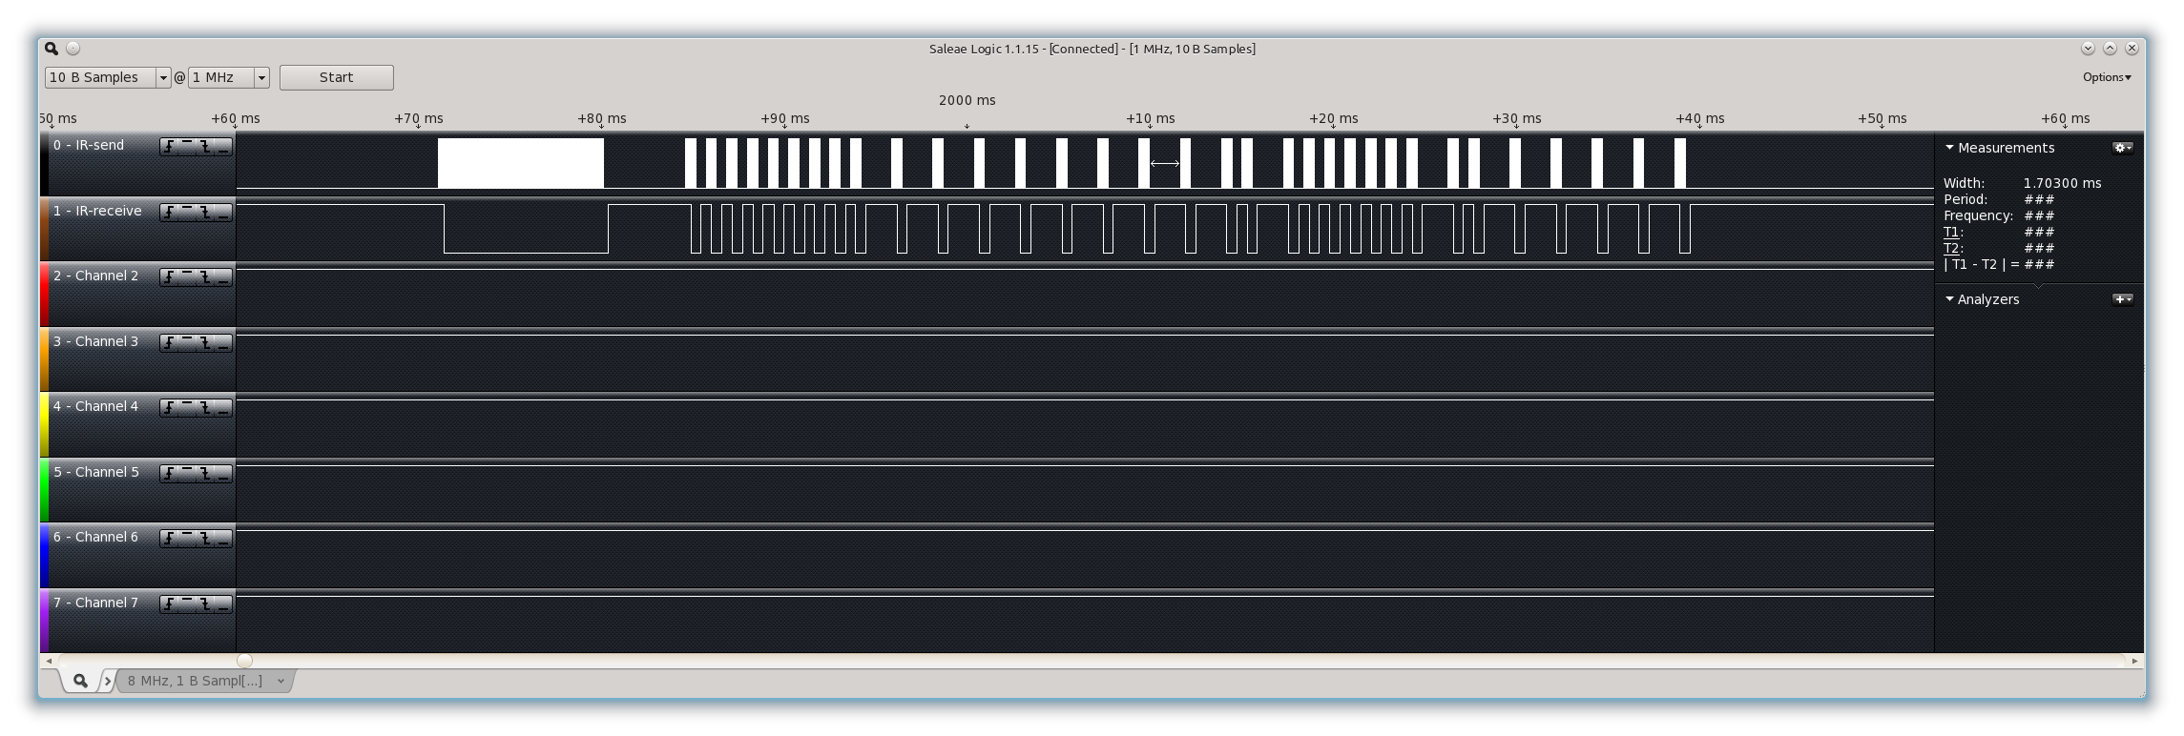Set falling-edge trigger on Channel 2
This screenshot has height=736, width=2184.
coord(205,277)
